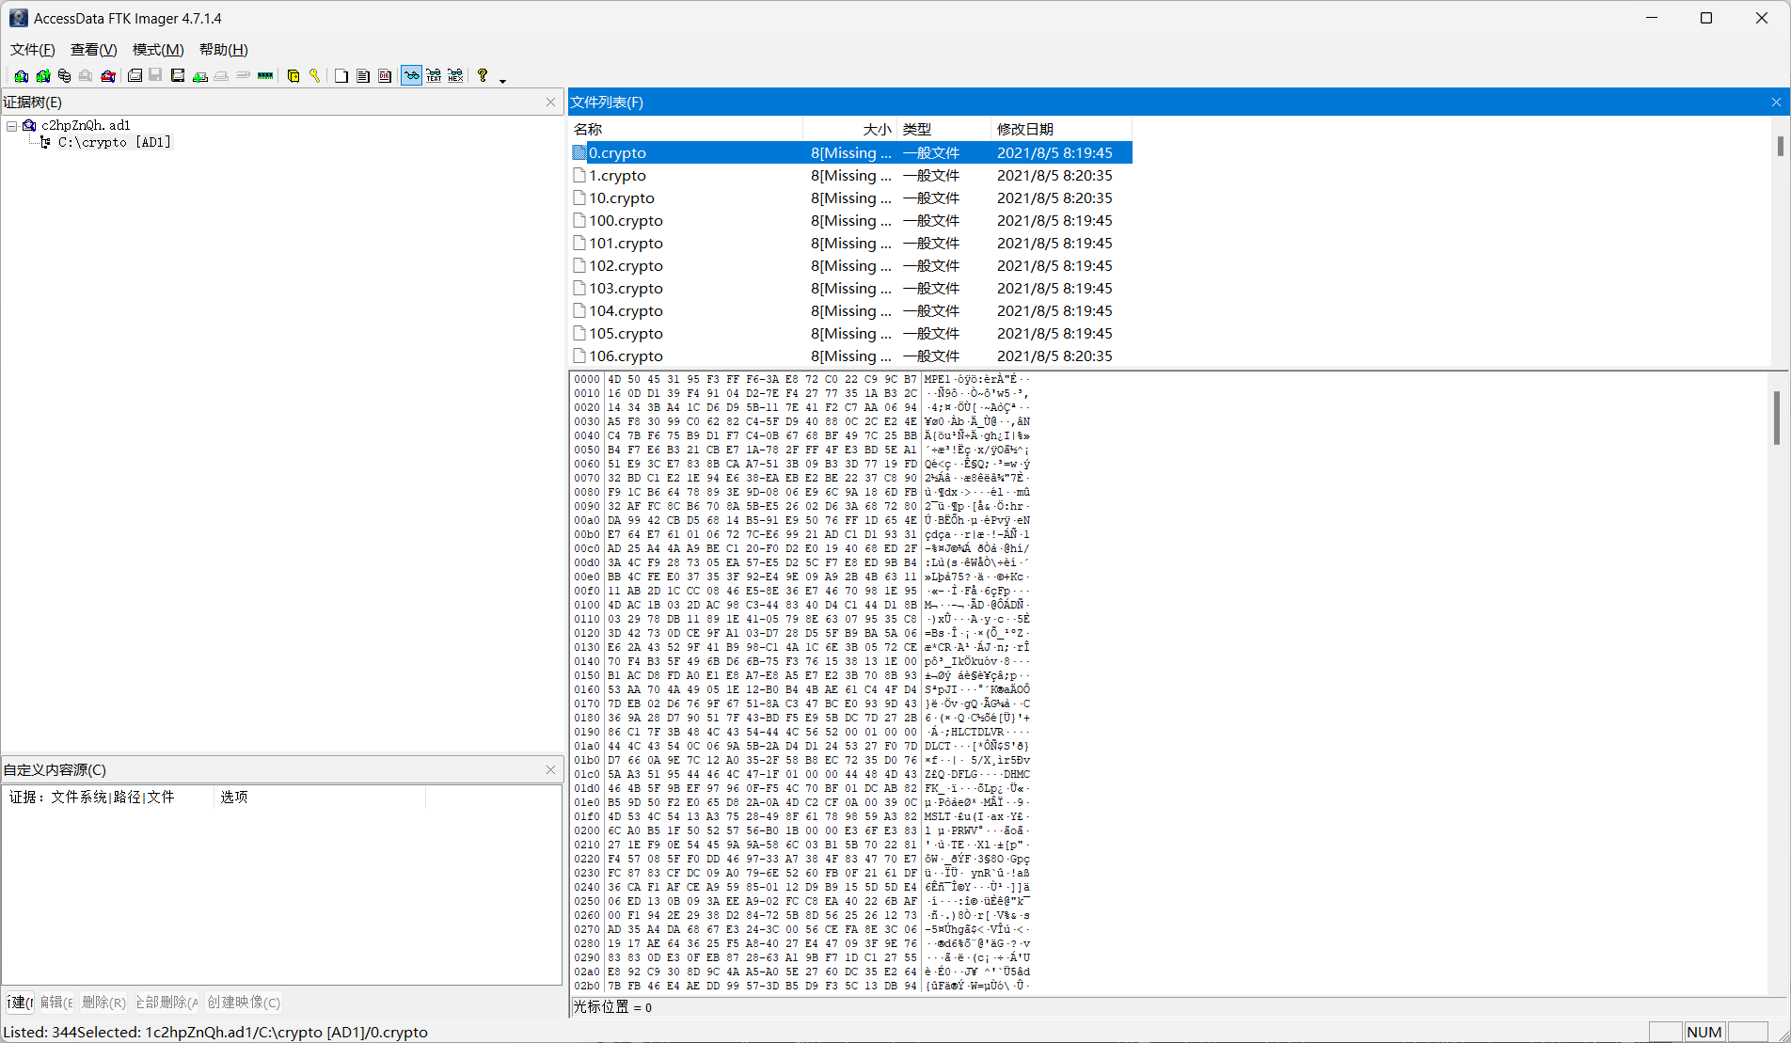Open the 模式(M) menu
The width and height of the screenshot is (1791, 1043).
pyautogui.click(x=157, y=50)
